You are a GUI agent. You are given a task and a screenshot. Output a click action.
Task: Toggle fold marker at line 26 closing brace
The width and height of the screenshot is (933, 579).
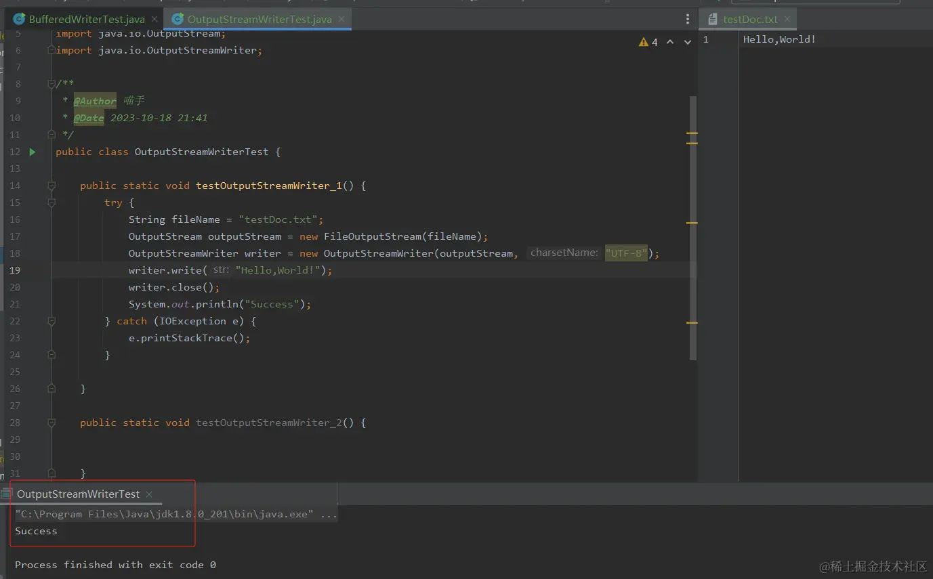51,389
